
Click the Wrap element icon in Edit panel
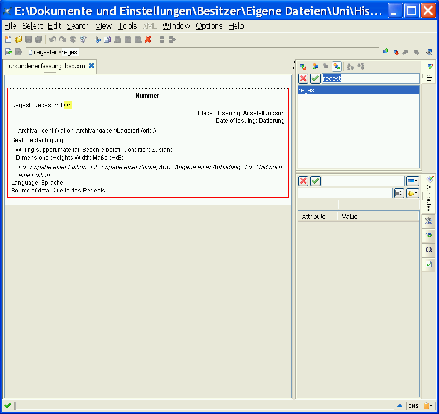click(x=361, y=66)
